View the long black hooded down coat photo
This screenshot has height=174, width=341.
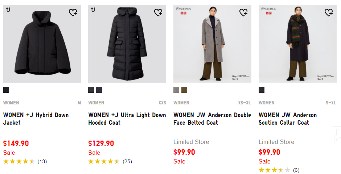pos(127,43)
